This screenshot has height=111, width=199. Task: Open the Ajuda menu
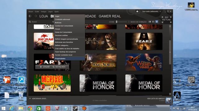tap(57, 12)
